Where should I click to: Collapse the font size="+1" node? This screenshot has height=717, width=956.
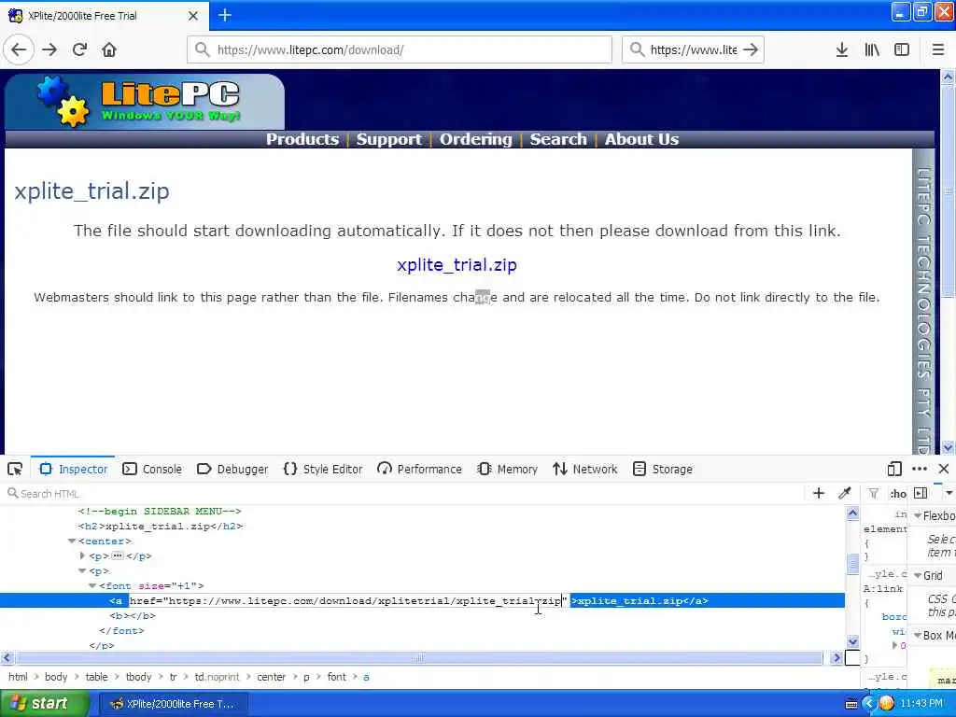click(92, 586)
